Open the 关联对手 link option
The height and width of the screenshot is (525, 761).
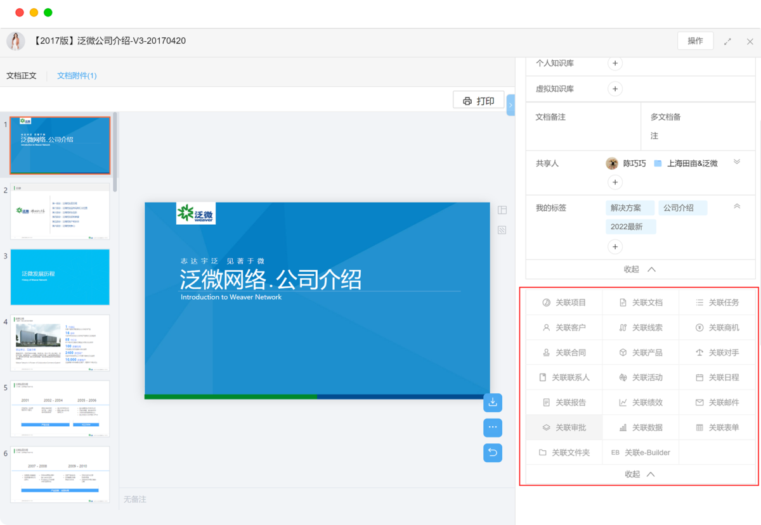click(x=717, y=353)
